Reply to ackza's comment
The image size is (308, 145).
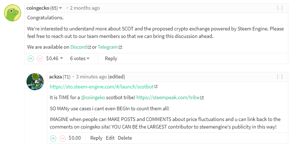[96, 138]
